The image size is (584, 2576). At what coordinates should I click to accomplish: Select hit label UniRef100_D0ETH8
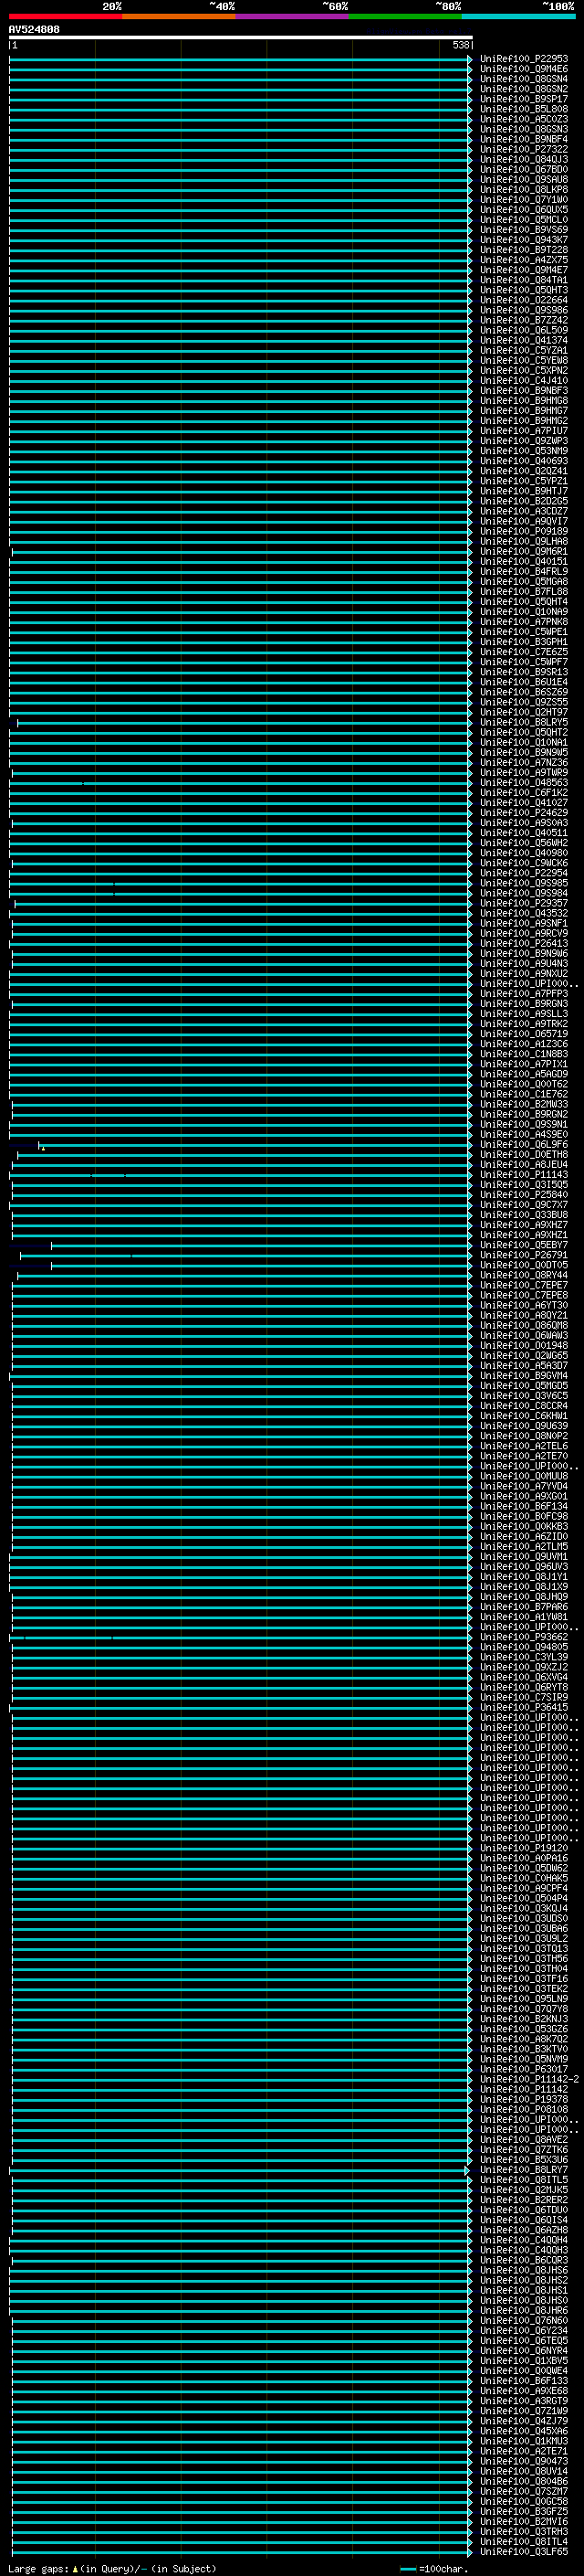tap(523, 1155)
